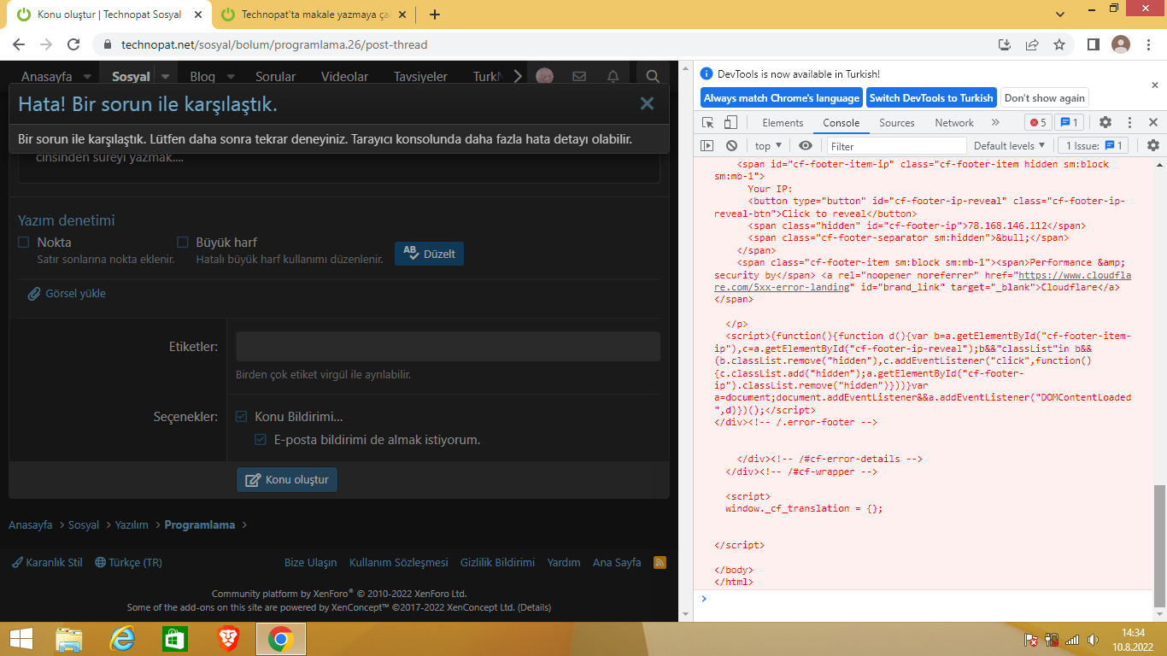Open Tavsiyeler in the site navigation
This screenshot has width=1167, height=656.
tap(420, 77)
